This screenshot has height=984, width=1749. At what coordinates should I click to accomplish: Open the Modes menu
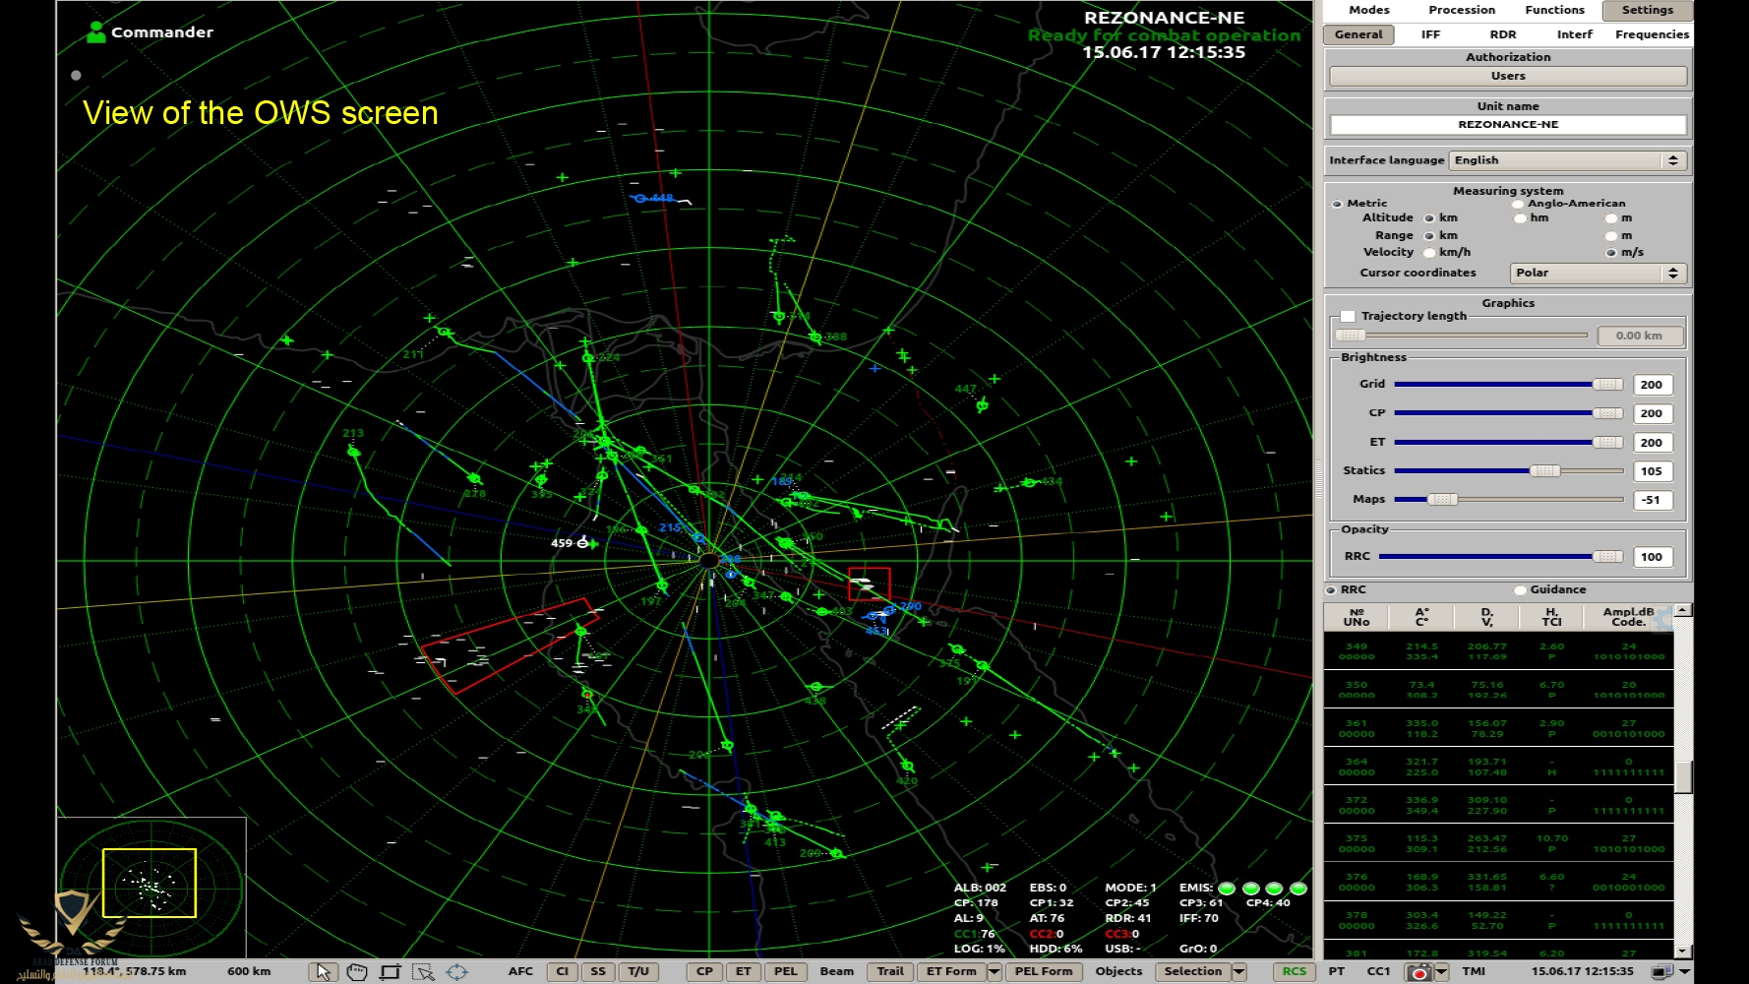click(x=1369, y=10)
